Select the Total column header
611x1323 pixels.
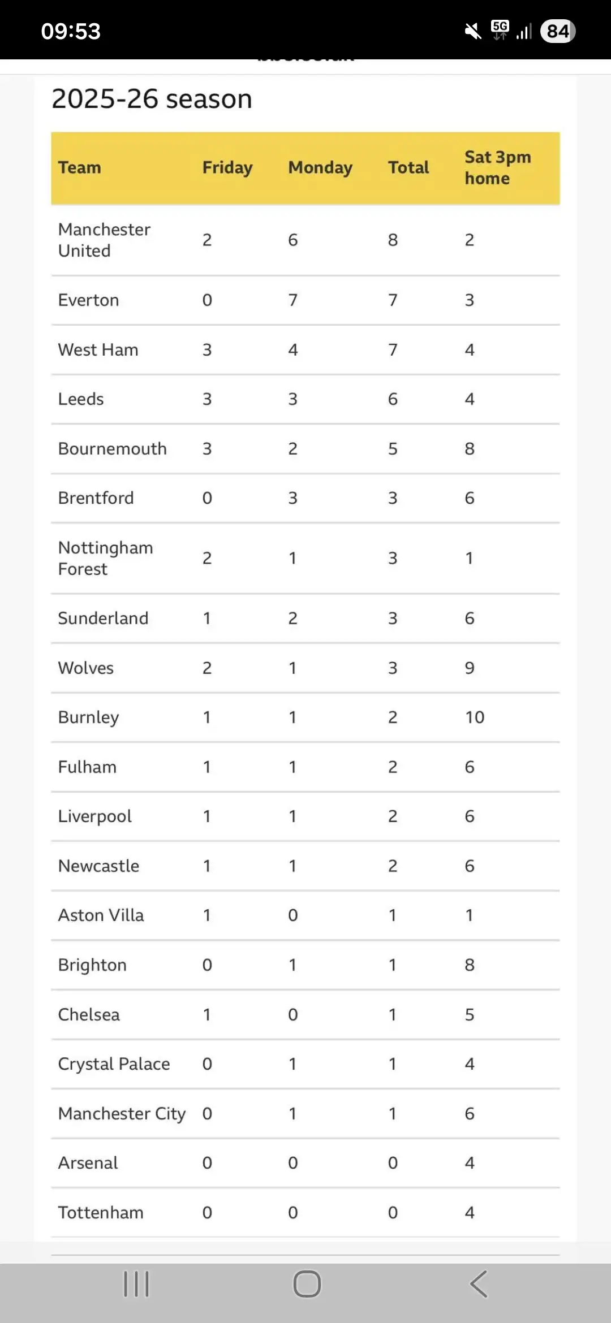[x=408, y=167]
